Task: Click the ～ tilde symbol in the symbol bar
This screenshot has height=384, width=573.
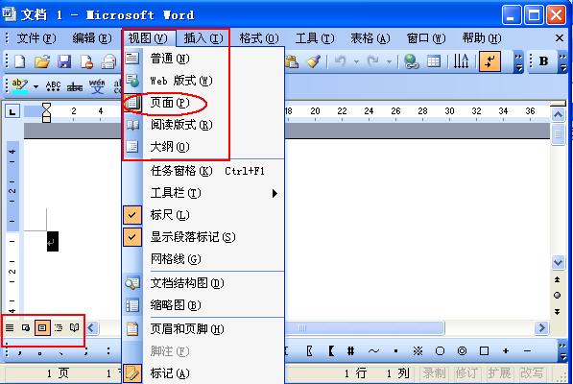Action: (373, 351)
